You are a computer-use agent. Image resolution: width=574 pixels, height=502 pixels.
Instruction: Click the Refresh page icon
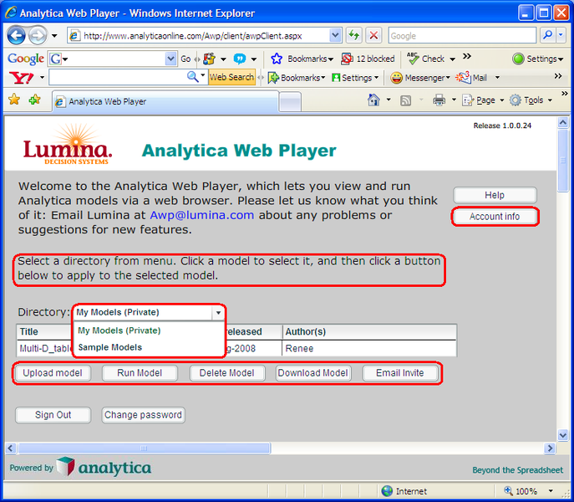click(x=353, y=36)
